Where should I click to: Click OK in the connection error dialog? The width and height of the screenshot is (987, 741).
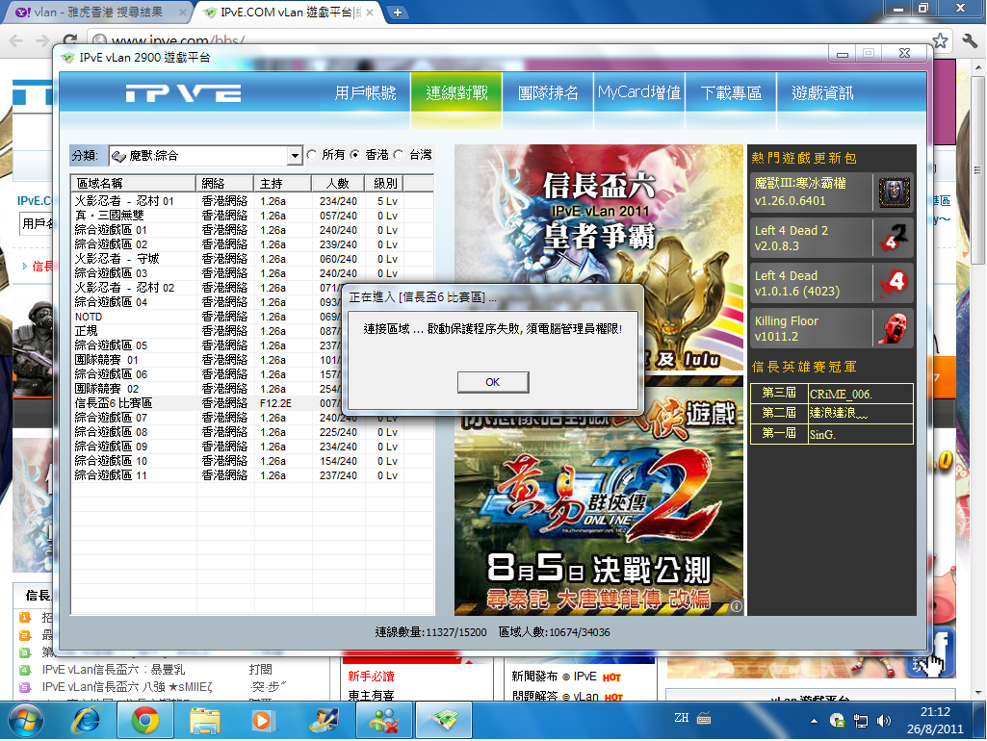pos(492,382)
